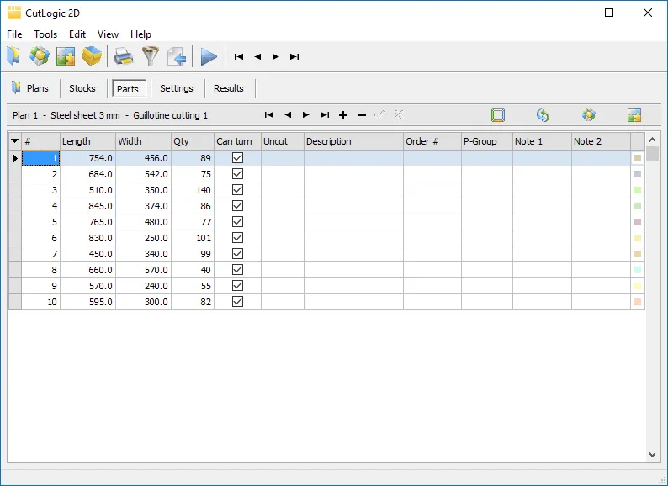Open the Tools menu

click(x=45, y=34)
